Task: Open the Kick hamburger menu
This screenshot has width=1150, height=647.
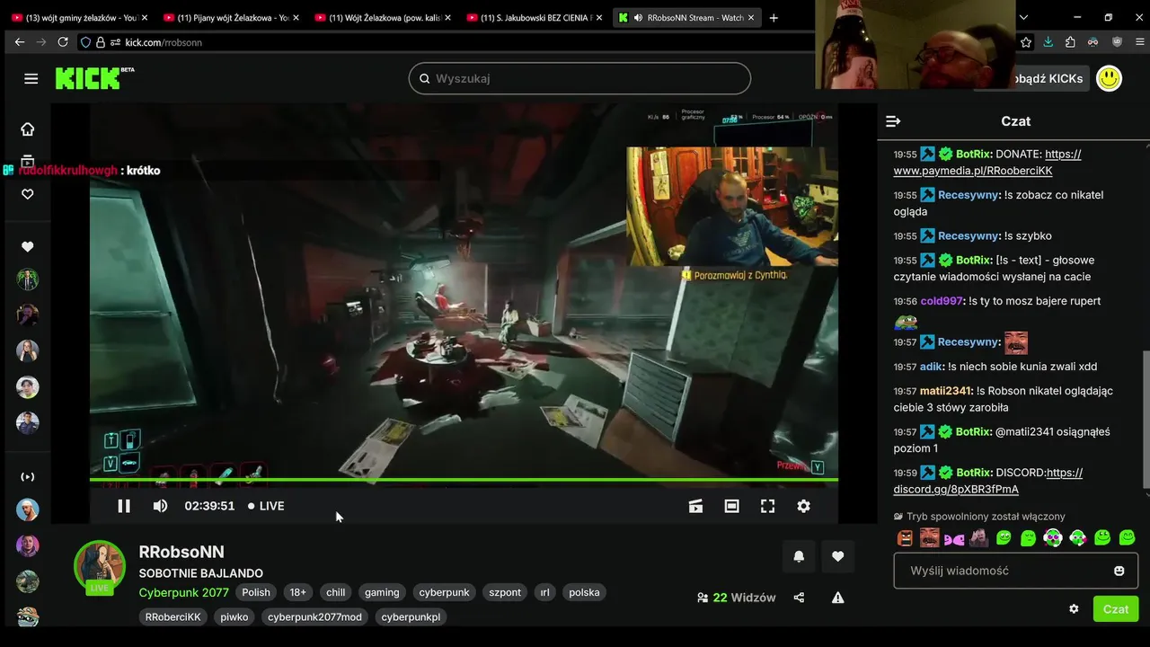Action: tap(31, 78)
